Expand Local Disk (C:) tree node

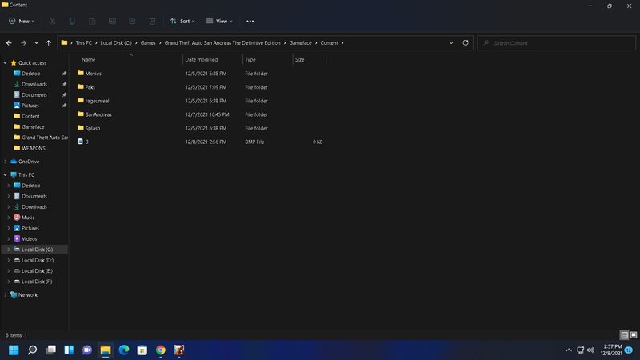click(9, 250)
